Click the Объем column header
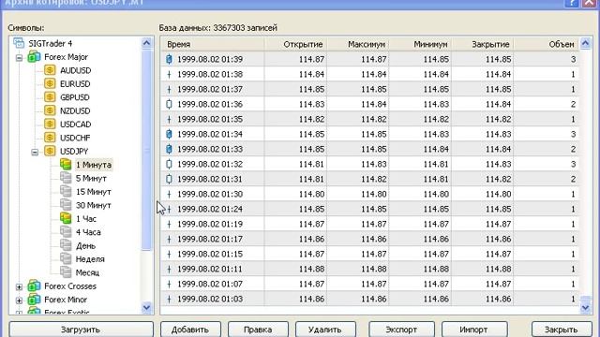600x337 pixels. [546, 44]
